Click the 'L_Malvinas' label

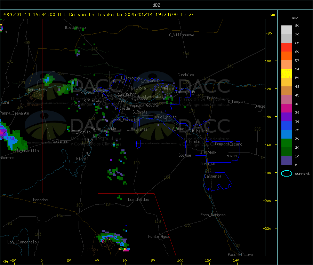click(x=137, y=129)
